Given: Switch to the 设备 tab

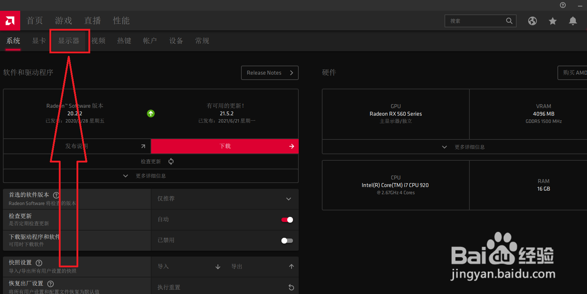Looking at the screenshot, I should coord(176,41).
